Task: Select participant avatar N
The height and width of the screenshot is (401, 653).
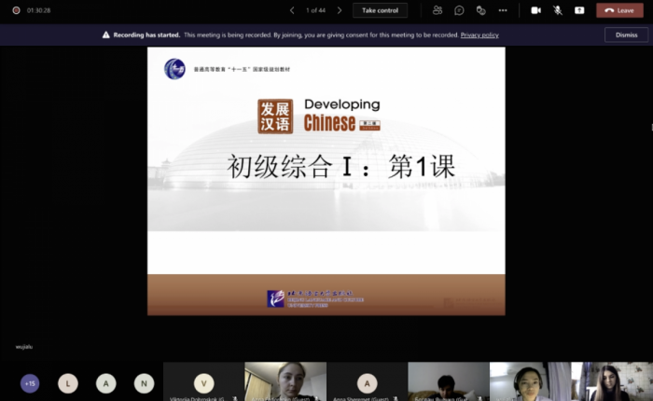Action: 144,383
